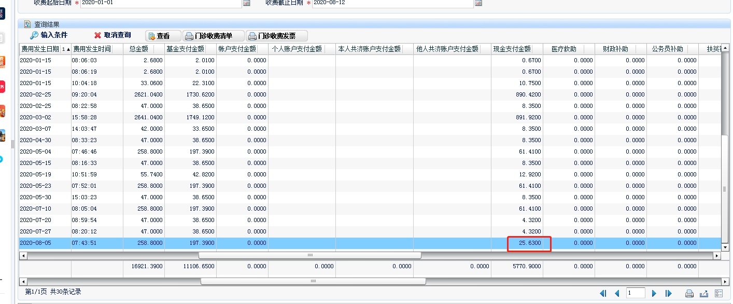Open the calendar picker for 收费截止日期
This screenshot has width=733, height=304.
coord(478,3)
